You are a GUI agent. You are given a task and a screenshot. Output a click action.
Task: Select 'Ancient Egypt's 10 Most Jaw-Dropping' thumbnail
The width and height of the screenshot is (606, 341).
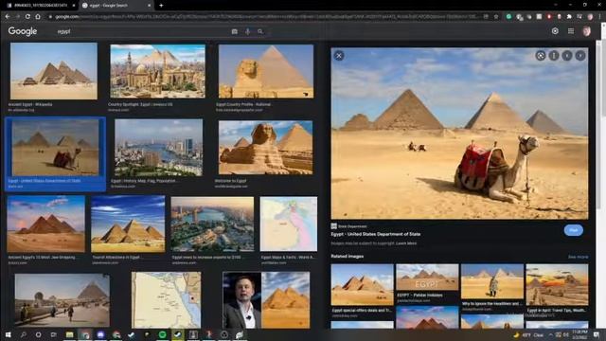pyautogui.click(x=45, y=224)
